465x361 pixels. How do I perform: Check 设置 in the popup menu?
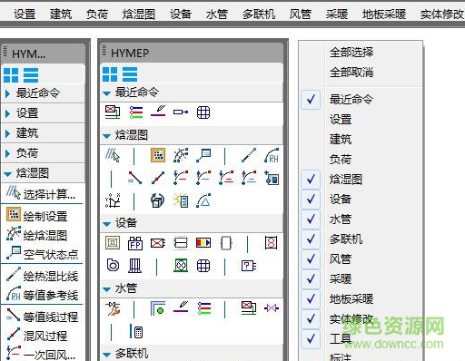(x=341, y=119)
